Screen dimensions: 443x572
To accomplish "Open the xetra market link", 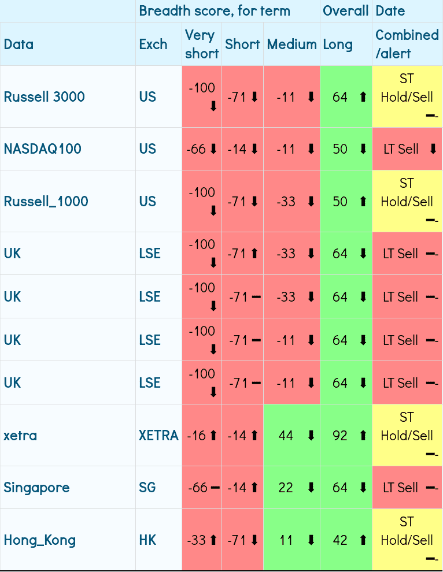I will pyautogui.click(x=20, y=435).
